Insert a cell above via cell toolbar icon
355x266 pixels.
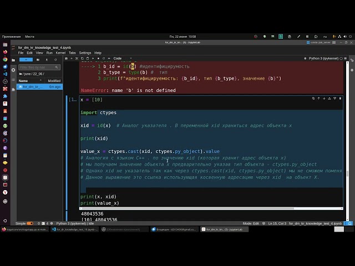point(329,99)
